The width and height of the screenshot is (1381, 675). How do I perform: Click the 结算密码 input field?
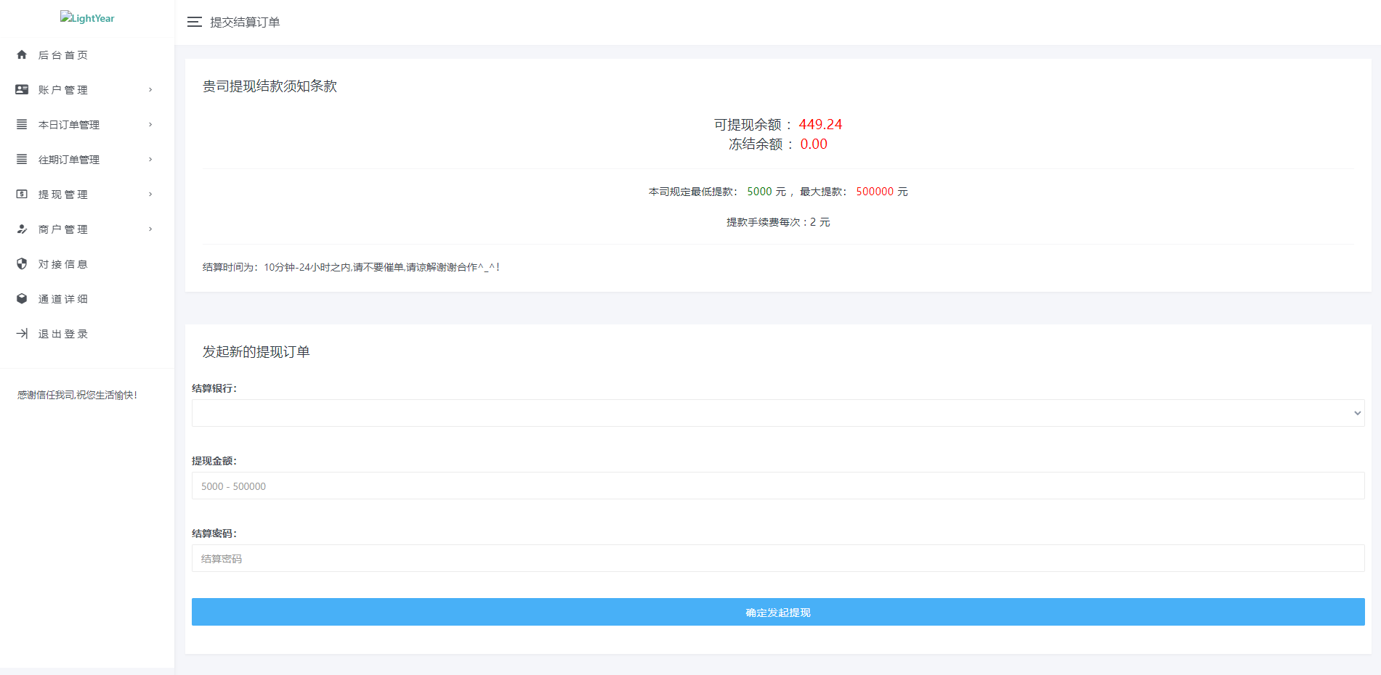click(777, 558)
